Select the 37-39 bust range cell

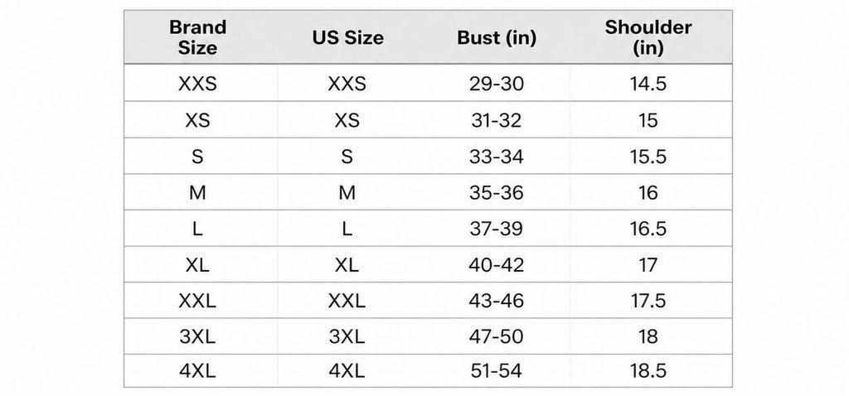(x=497, y=229)
